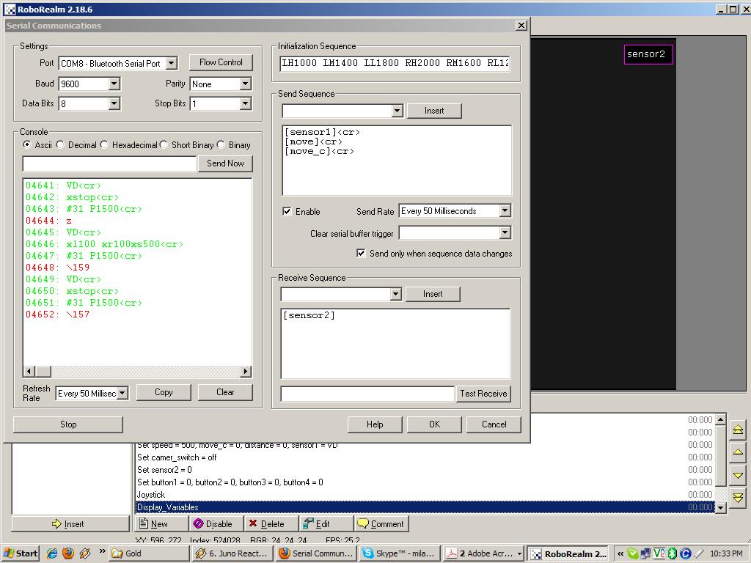
Task: Click the Initialization Sequence text field
Action: tap(395, 63)
